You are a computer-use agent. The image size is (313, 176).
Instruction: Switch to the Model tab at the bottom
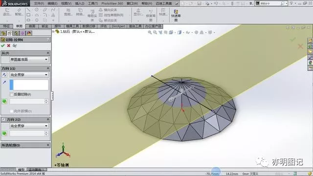[21, 170]
